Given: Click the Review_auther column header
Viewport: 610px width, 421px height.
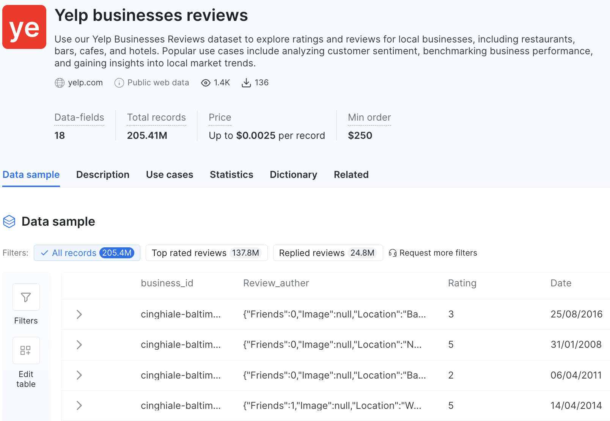Looking at the screenshot, I should click(276, 283).
